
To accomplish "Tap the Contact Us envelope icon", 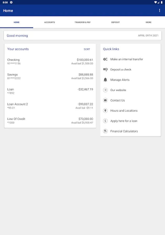I will pos(105,100).
